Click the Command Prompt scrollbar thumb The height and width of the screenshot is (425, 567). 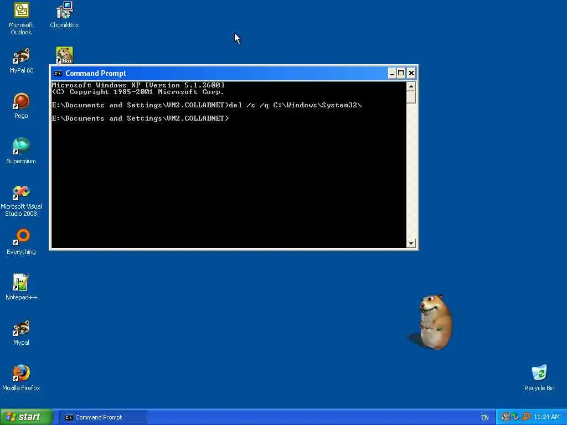(x=411, y=97)
